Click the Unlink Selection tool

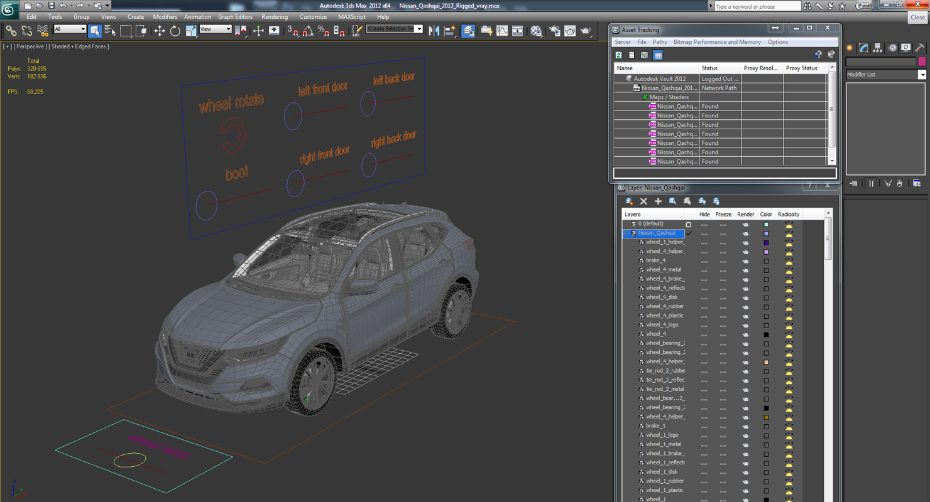27,30
